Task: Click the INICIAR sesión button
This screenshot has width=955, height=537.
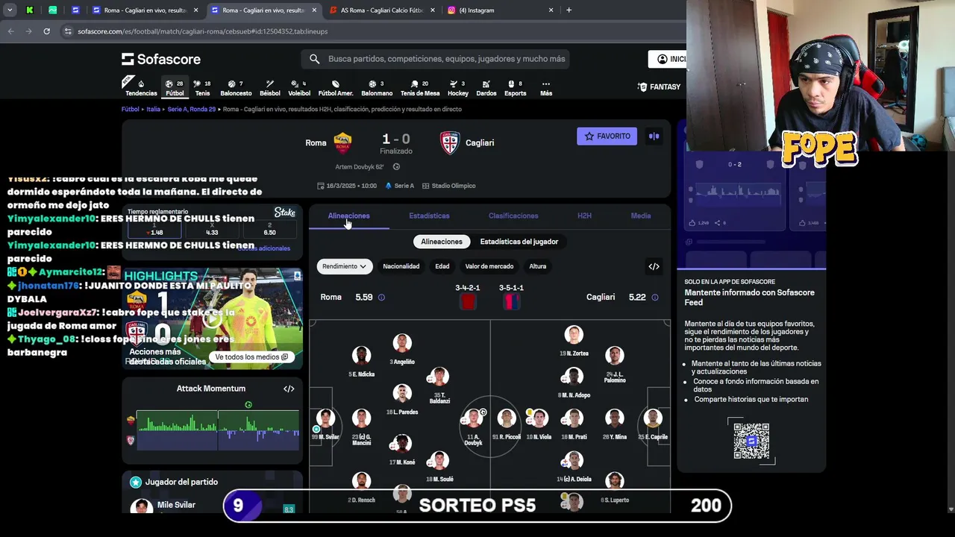Action: click(667, 59)
